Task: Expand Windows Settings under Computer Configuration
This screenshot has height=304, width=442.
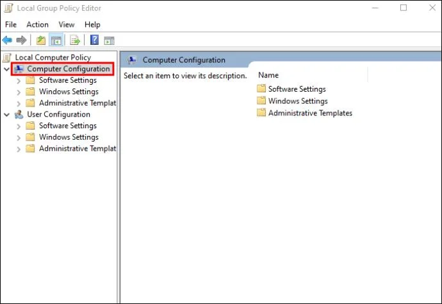Action: 19,92
